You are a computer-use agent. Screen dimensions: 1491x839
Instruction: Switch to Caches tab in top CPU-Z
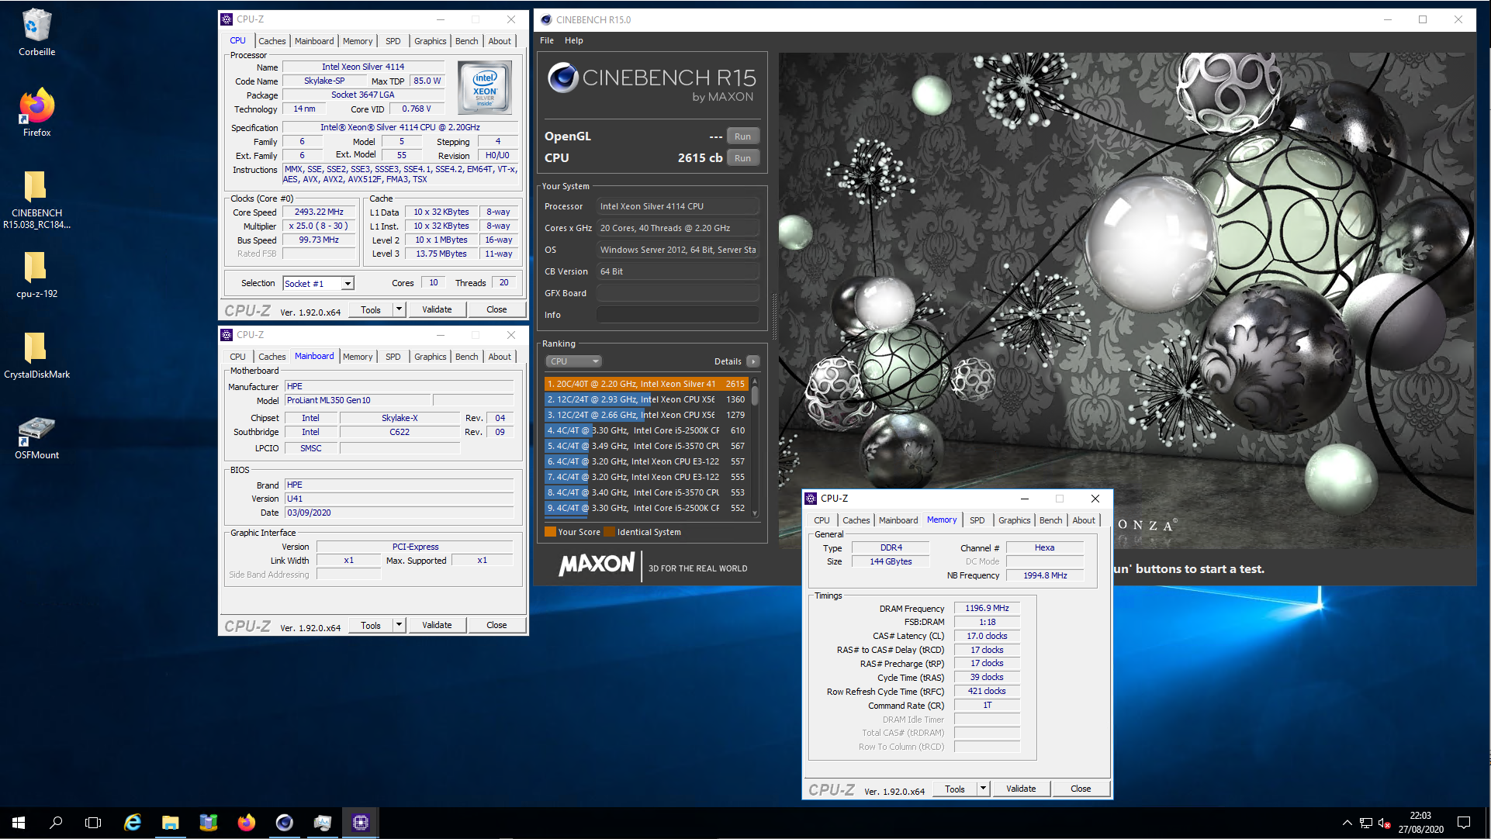pos(272,41)
